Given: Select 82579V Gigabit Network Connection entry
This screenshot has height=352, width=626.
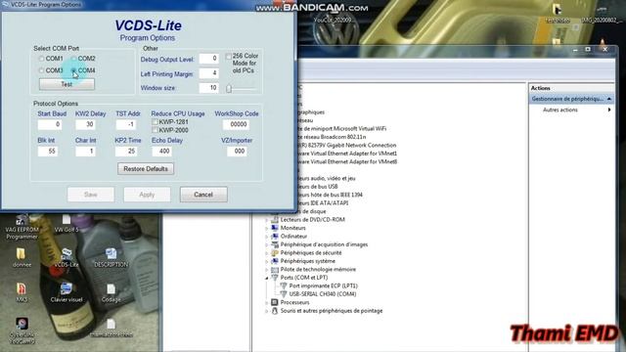Looking at the screenshot, I should tap(347, 146).
